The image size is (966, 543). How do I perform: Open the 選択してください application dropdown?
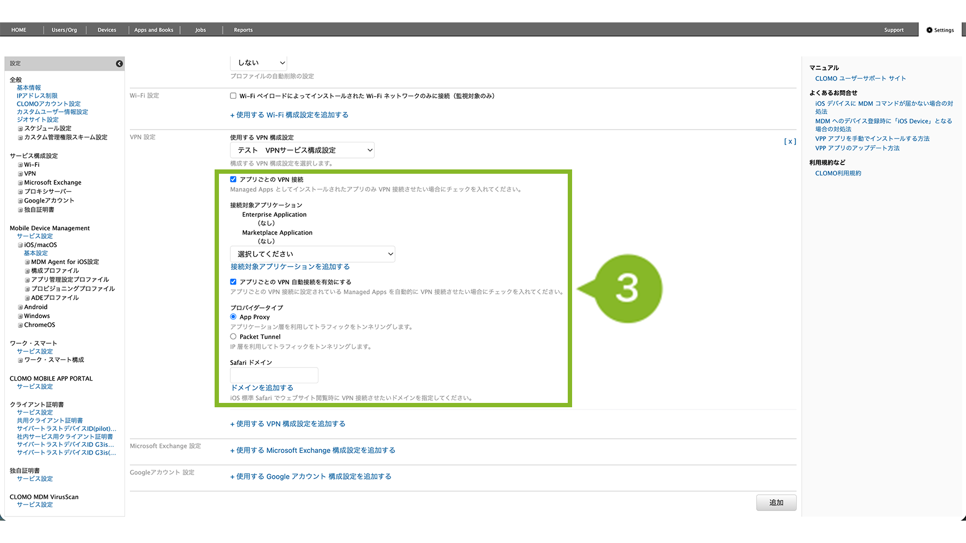(x=312, y=254)
